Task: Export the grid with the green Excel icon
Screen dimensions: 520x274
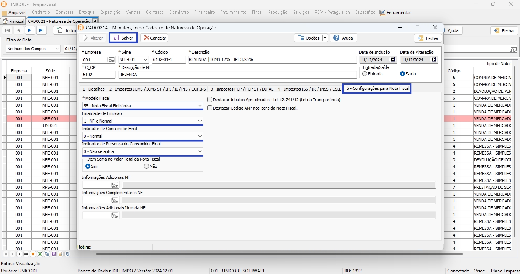Action: pyautogui.click(x=40, y=254)
